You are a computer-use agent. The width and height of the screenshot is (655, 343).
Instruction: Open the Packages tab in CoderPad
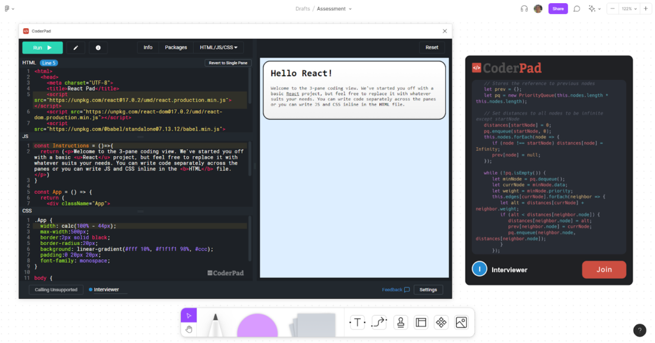tap(176, 47)
